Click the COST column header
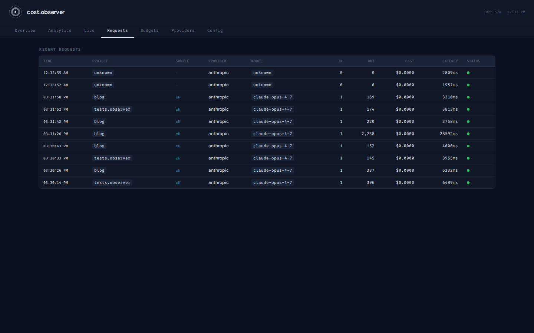The height and width of the screenshot is (333, 534). point(410,61)
